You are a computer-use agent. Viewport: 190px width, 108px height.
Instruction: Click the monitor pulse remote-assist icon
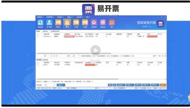pyautogui.click(x=103, y=23)
